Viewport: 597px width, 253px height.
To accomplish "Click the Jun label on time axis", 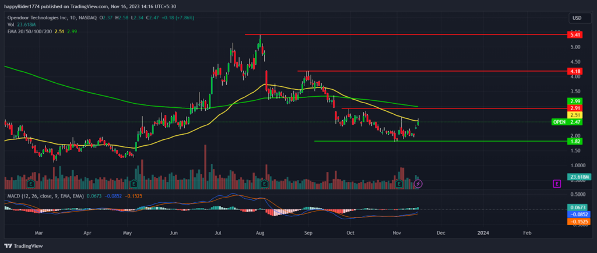I will pos(174,232).
